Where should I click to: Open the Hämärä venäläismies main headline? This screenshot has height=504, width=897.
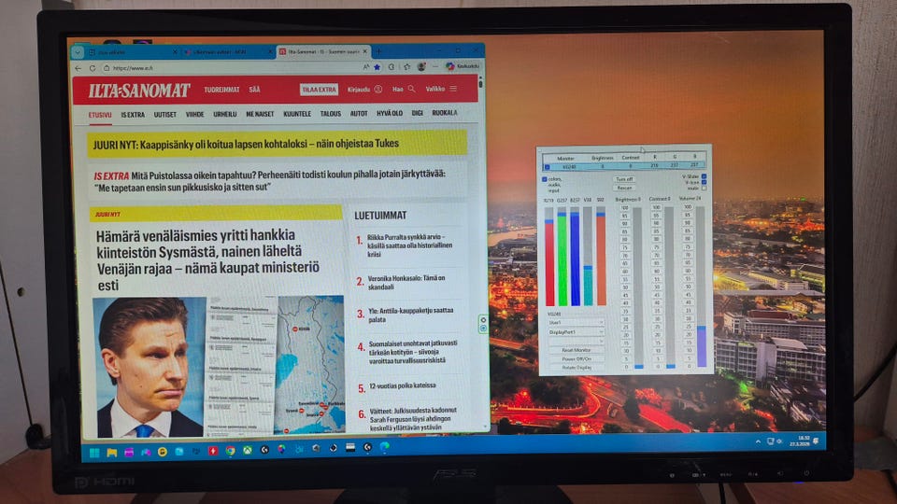point(207,260)
